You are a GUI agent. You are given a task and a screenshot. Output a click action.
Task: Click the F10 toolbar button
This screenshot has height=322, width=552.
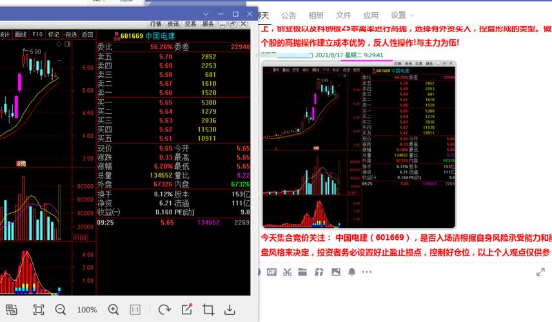tap(37, 34)
